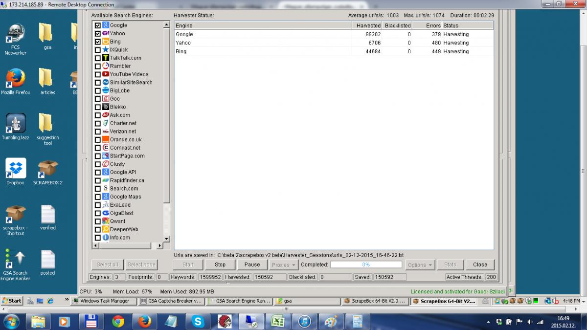The height and width of the screenshot is (330, 587).
Task: Click the Close button in harvester
Action: pos(480,264)
